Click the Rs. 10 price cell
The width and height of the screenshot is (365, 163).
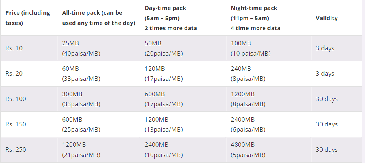coord(29,48)
